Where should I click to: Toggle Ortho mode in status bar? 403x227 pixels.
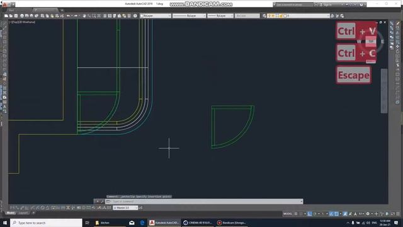click(310, 214)
